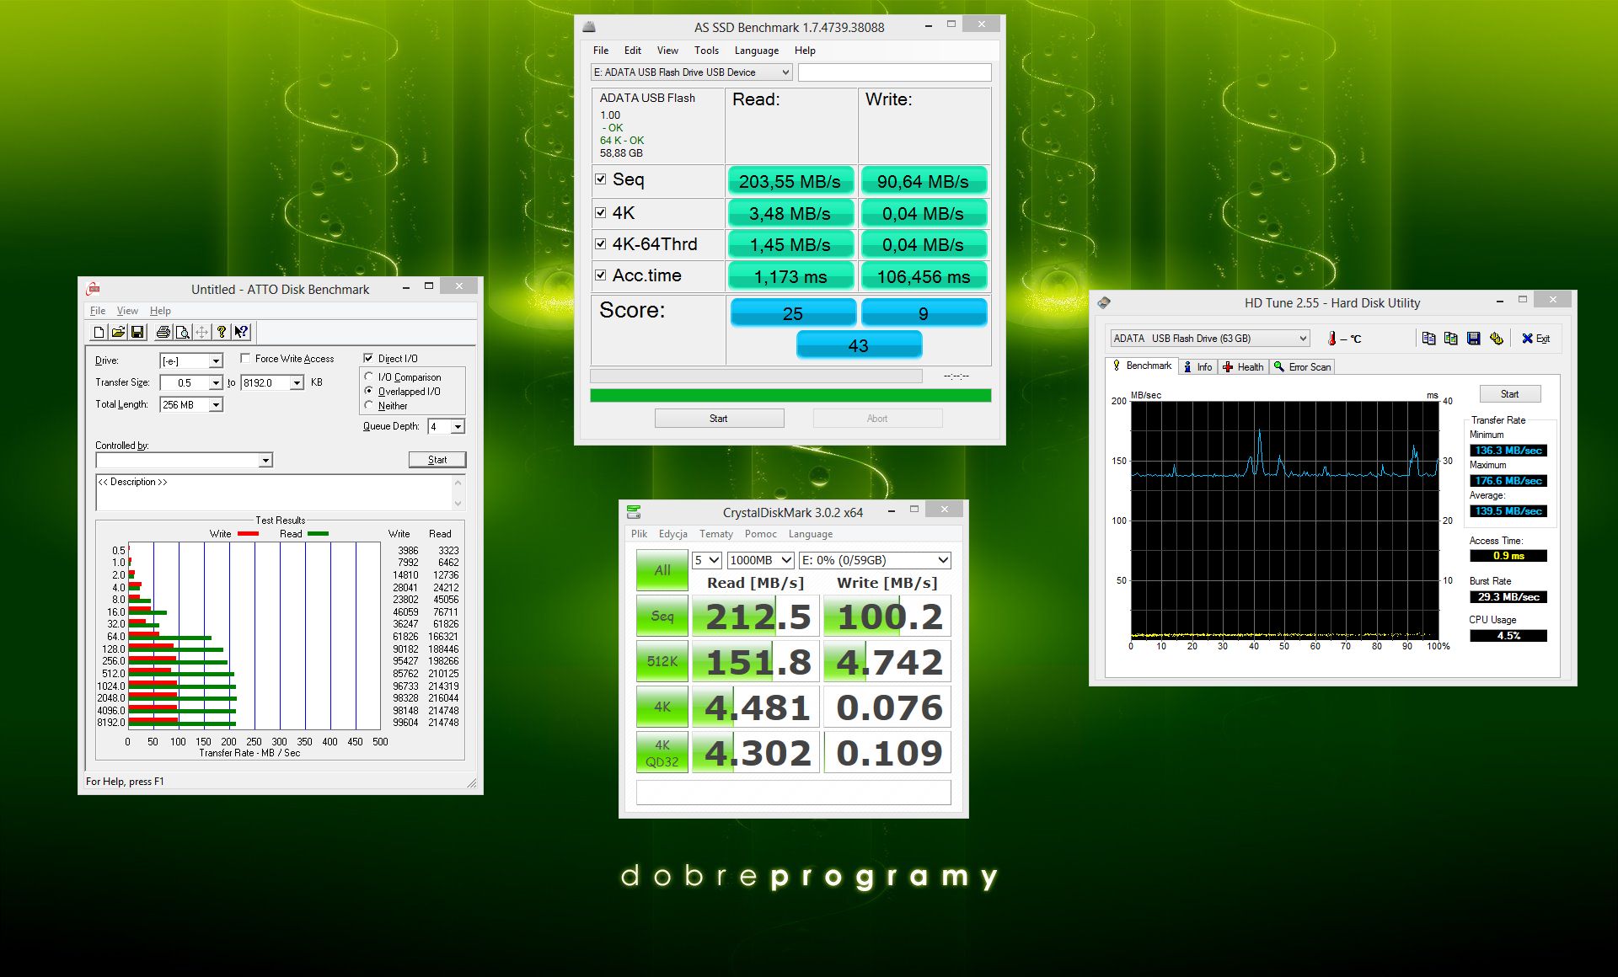Enable Force Write Access checkbox
The width and height of the screenshot is (1618, 977).
pyautogui.click(x=245, y=358)
